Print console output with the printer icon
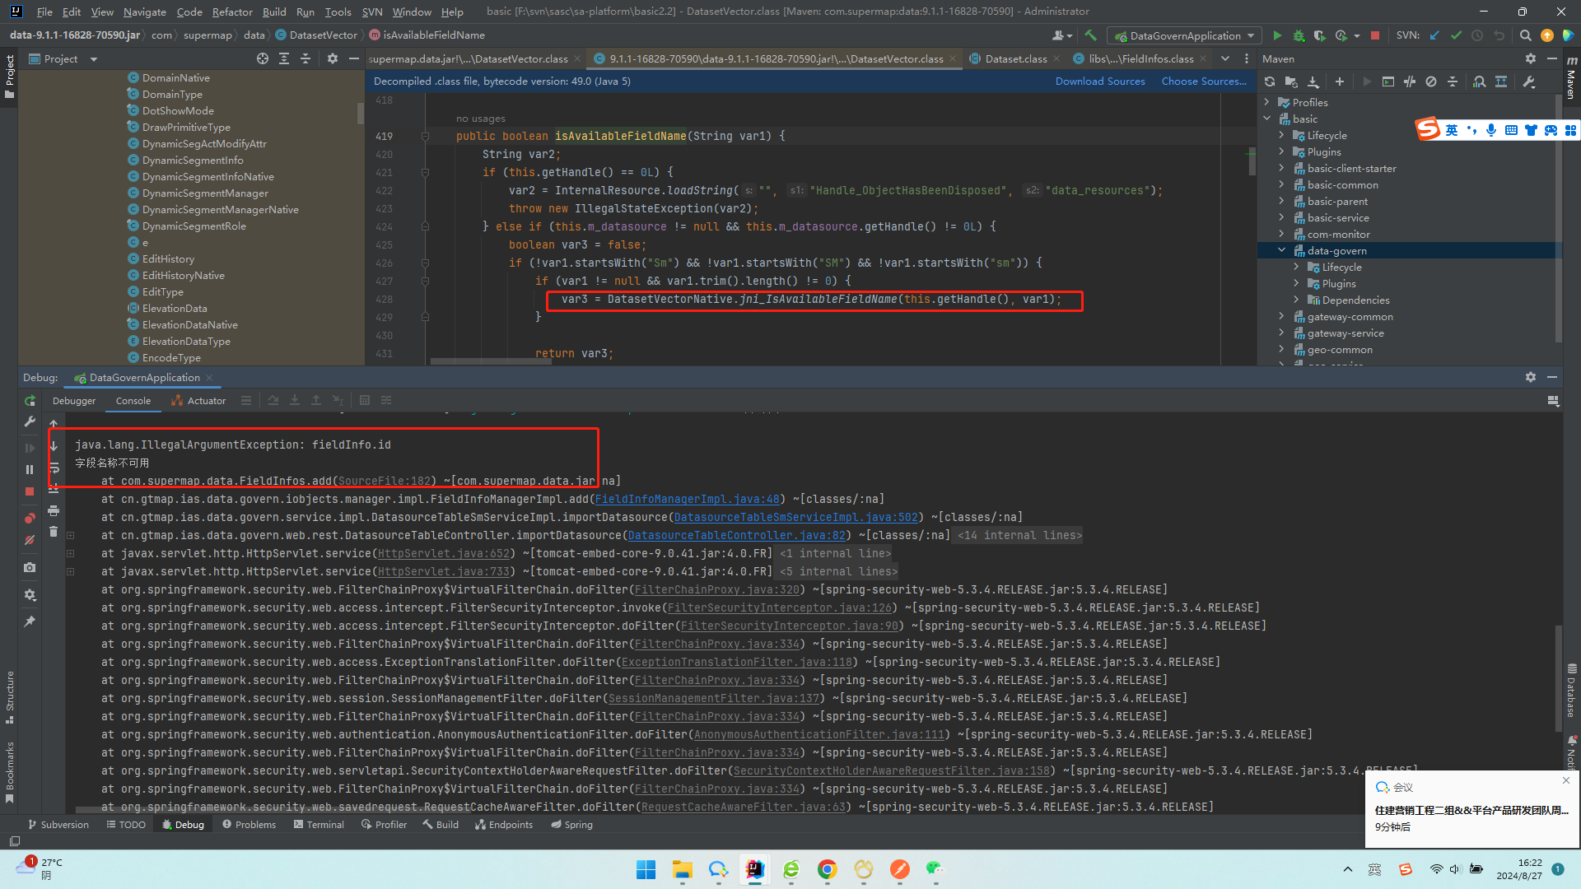This screenshot has width=1581, height=889. (x=54, y=510)
